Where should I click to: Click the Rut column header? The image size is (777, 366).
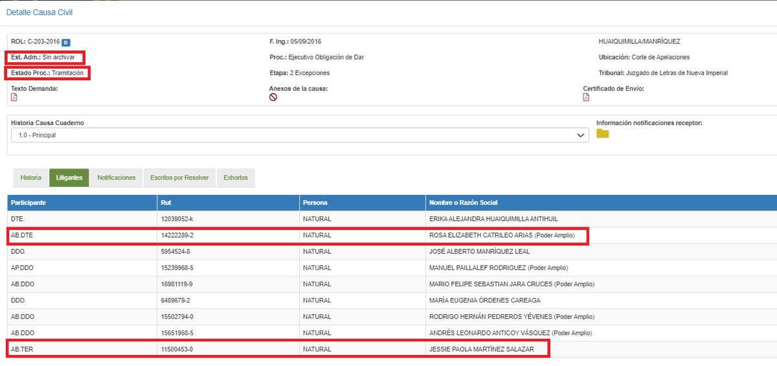click(x=228, y=203)
